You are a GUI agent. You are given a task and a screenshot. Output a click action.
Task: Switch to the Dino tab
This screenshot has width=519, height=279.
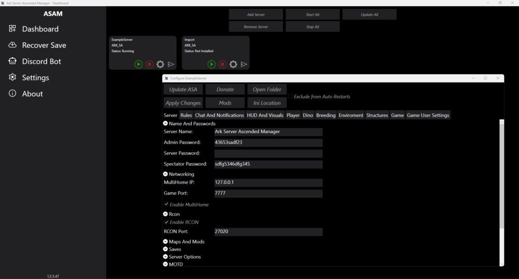[308, 115]
